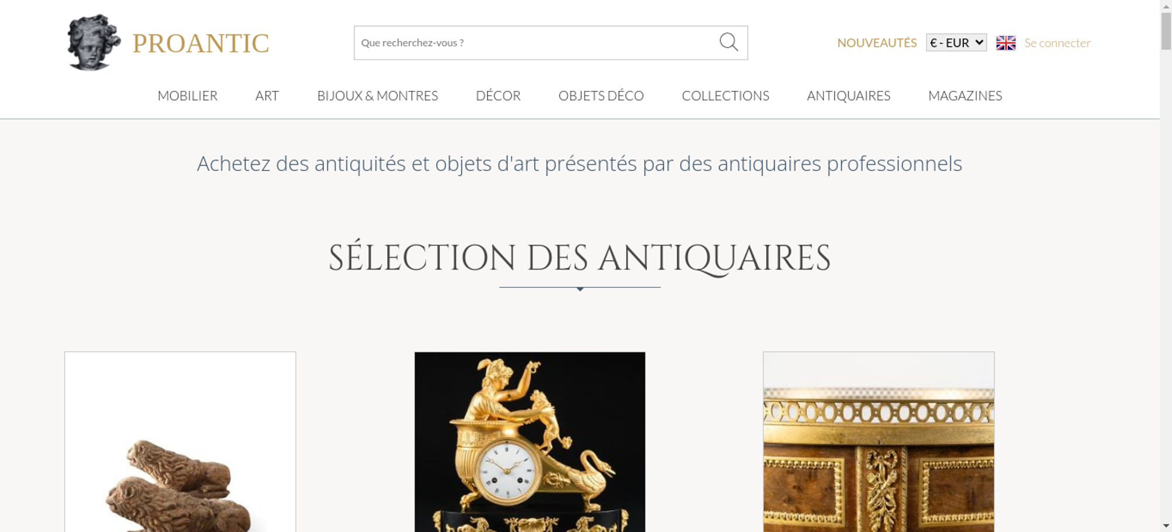The height and width of the screenshot is (532, 1172).
Task: Click the Se connecter link
Action: coord(1057,43)
